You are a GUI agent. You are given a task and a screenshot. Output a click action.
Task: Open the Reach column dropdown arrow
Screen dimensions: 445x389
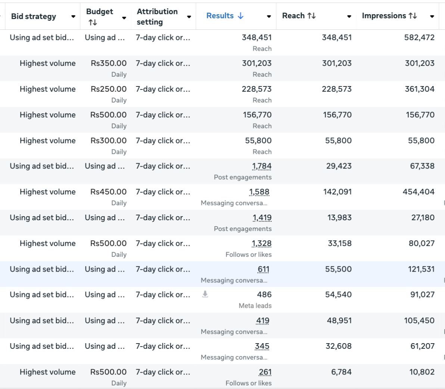(x=349, y=16)
